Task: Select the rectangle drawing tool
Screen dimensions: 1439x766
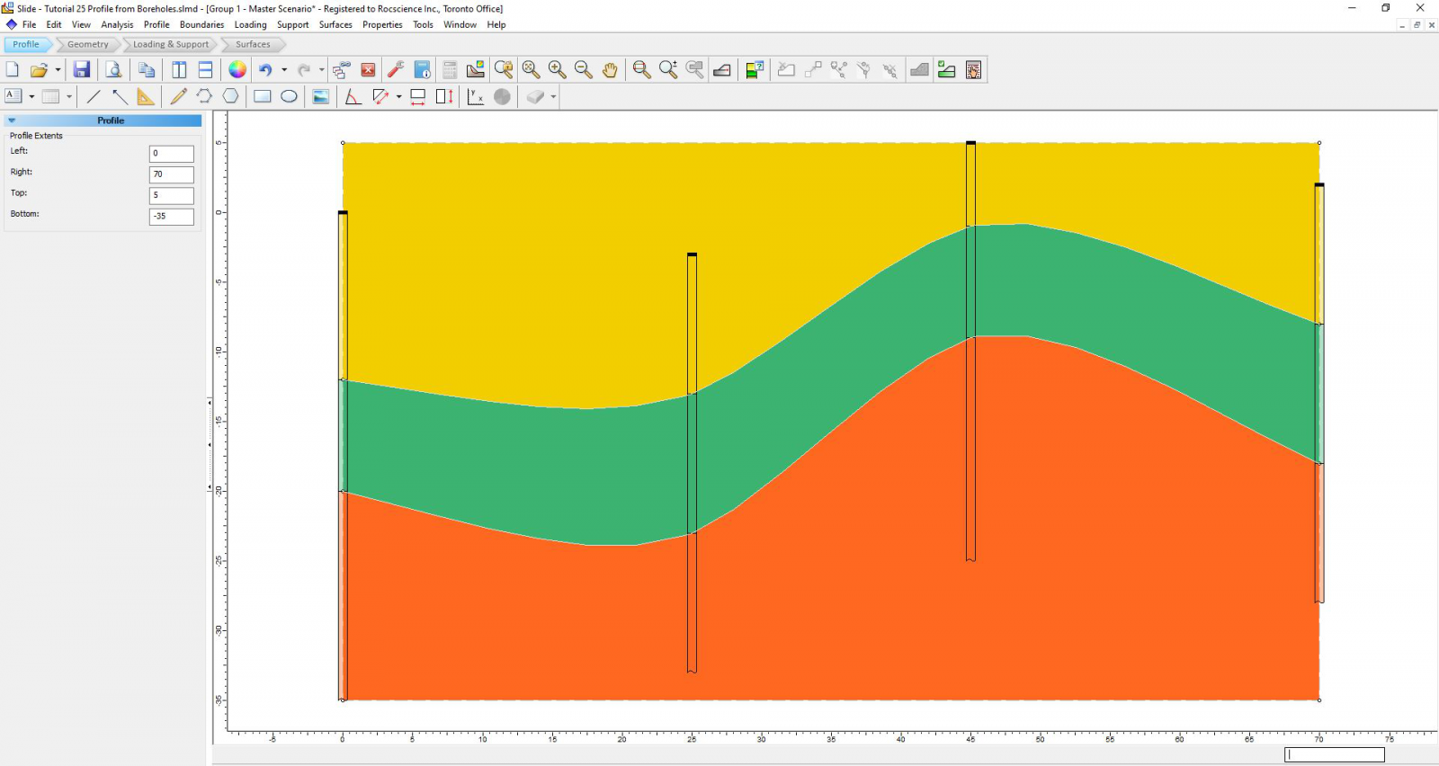Action: (x=263, y=96)
